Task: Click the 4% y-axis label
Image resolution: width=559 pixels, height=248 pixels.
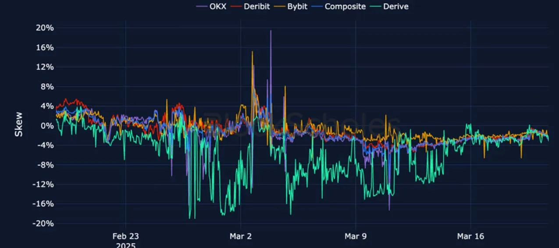Action: (x=47, y=106)
